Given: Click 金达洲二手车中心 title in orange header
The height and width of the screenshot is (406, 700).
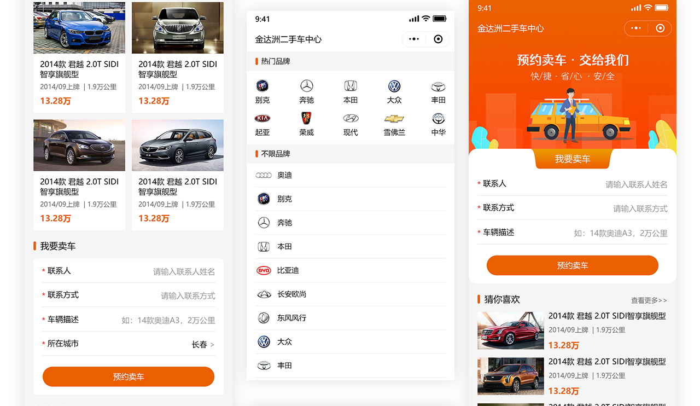Looking at the screenshot, I should 511,28.
